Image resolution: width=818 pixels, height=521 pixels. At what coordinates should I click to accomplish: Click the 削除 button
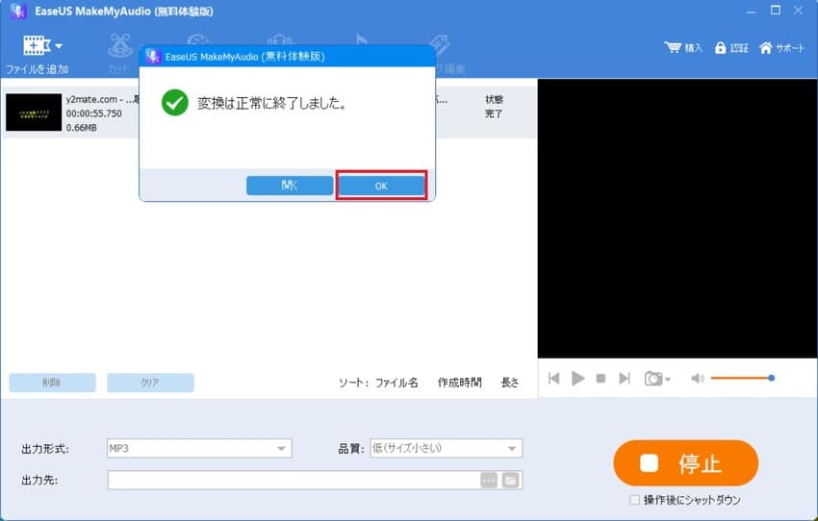click(52, 383)
